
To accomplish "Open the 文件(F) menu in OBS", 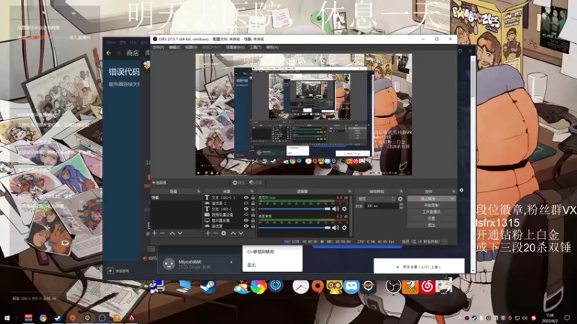I will 158,48.
